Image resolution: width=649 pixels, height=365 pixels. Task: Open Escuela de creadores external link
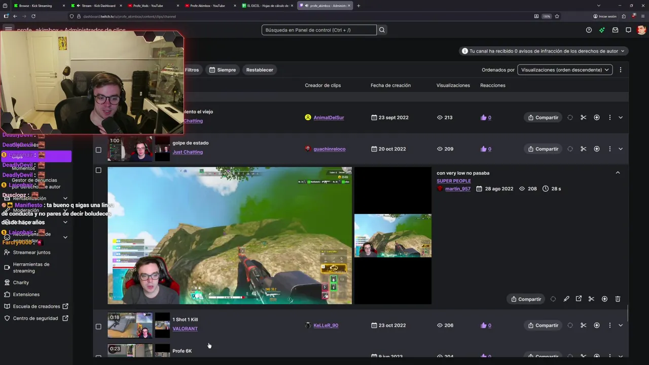click(36, 306)
